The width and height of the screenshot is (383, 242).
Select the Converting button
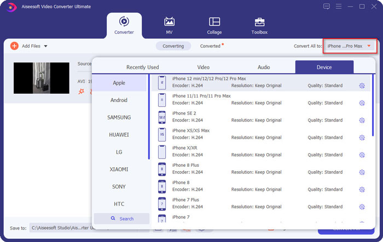[173, 46]
